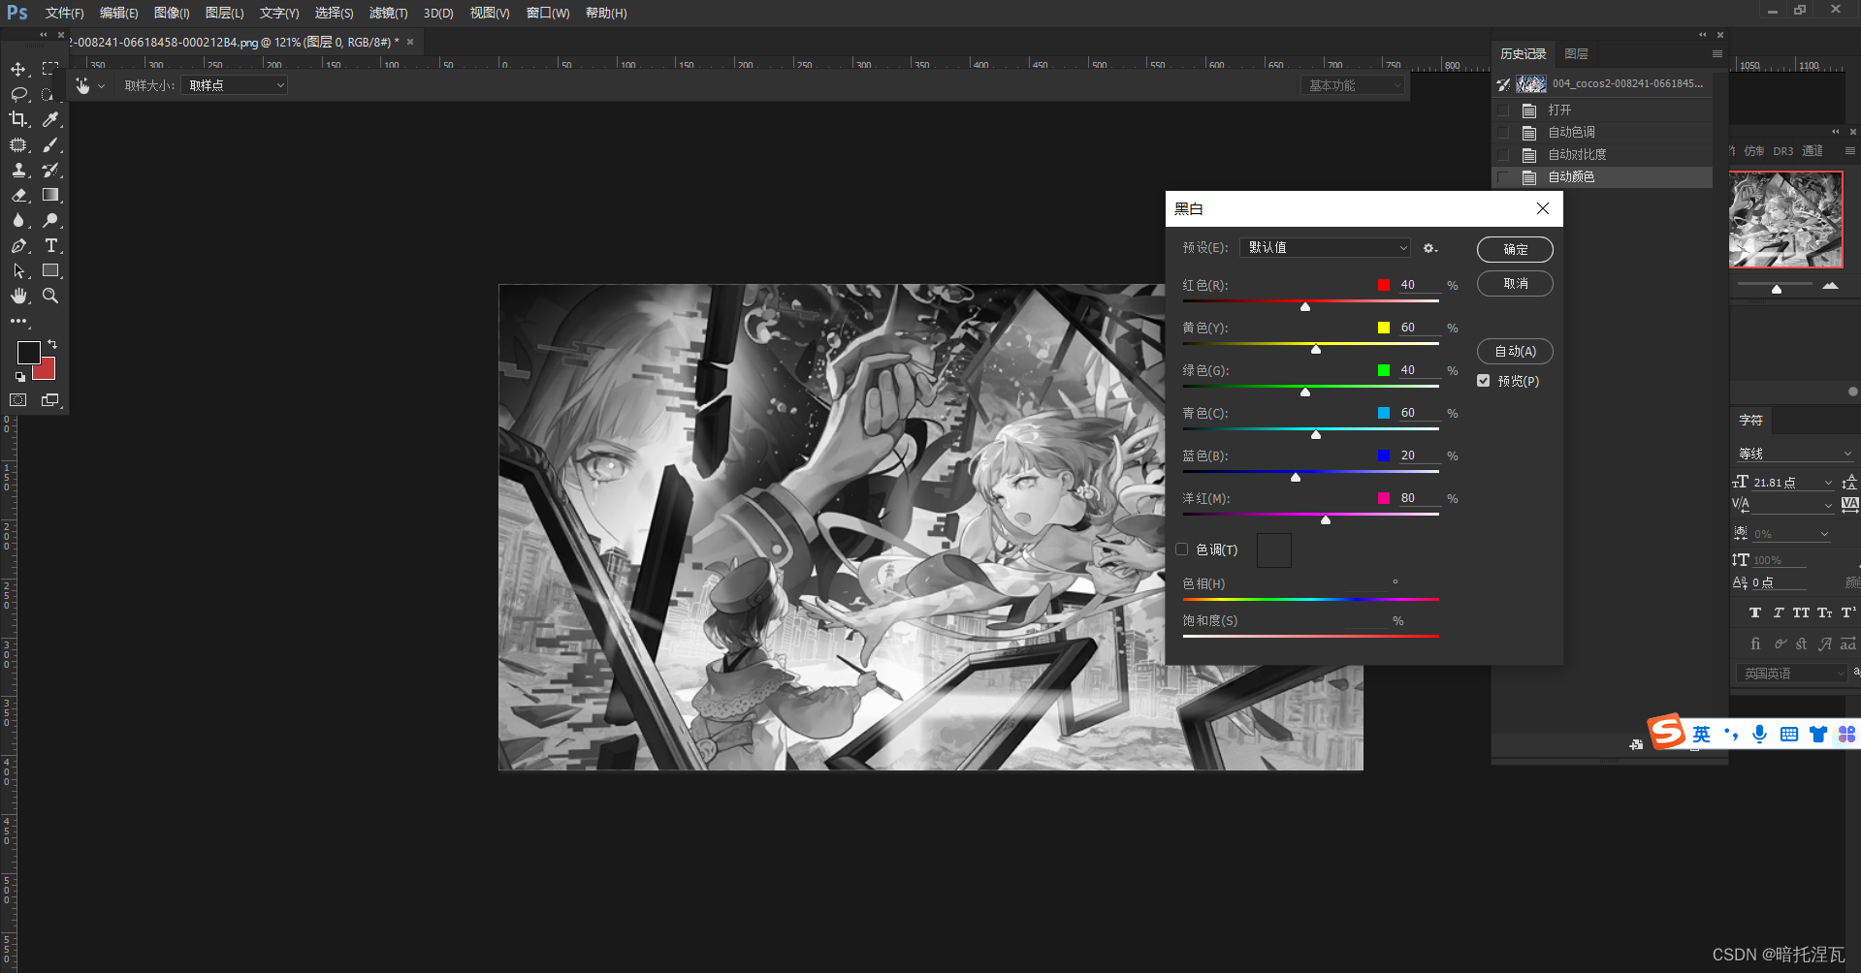Swap foreground and background colors
Viewport: 1861px width, 973px height.
[x=52, y=344]
